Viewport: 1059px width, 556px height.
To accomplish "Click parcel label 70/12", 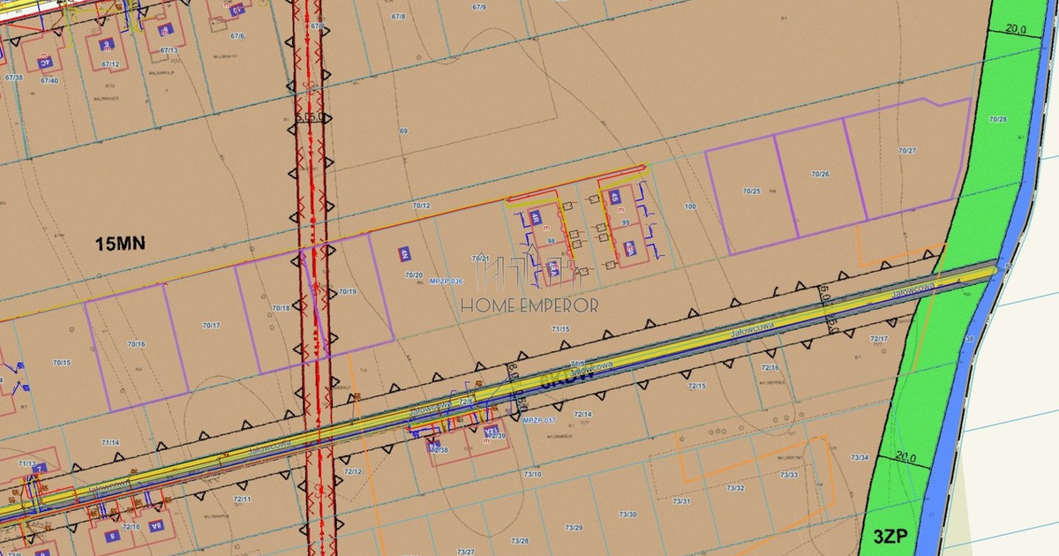I will [422, 206].
